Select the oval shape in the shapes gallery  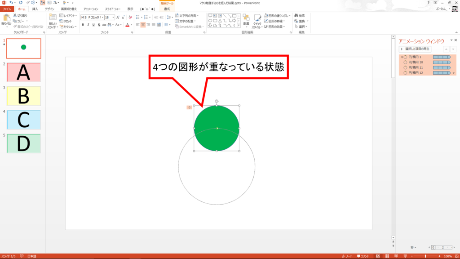click(210, 20)
